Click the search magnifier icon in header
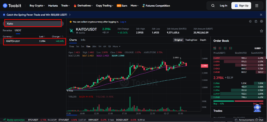 pos(213,6)
